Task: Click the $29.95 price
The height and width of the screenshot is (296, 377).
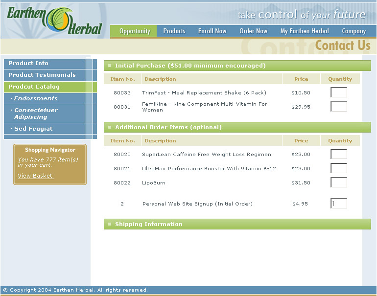Action: click(301, 107)
